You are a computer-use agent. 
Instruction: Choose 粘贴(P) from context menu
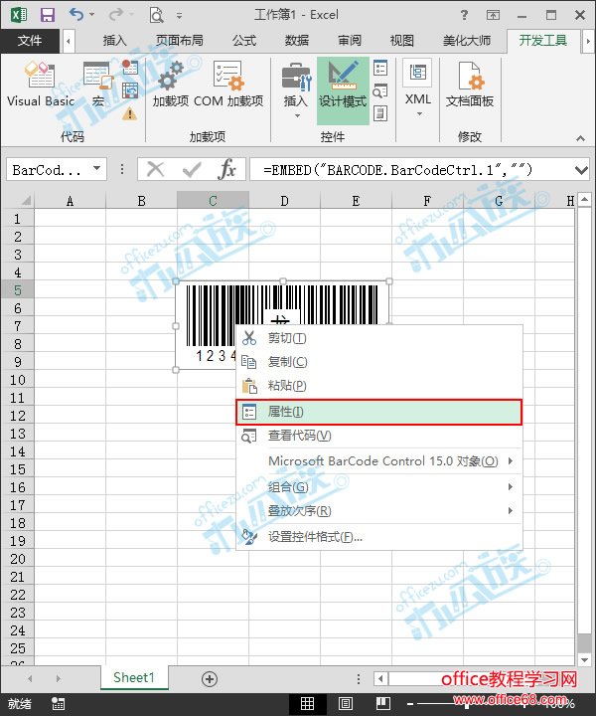point(378,386)
